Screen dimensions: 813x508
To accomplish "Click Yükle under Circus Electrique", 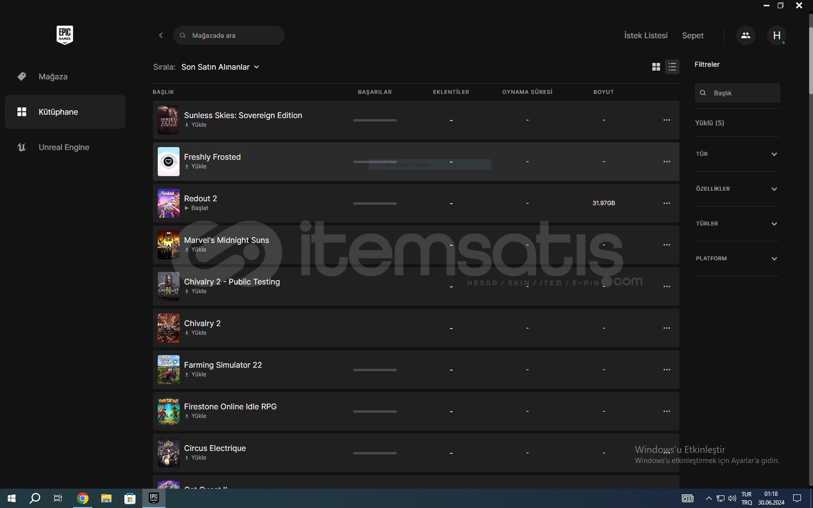I will (x=196, y=458).
